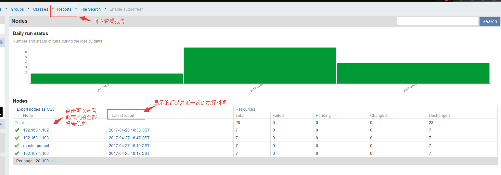
Task: Click green checkmark icon beside 192.168.1.102
Action: click(17, 130)
